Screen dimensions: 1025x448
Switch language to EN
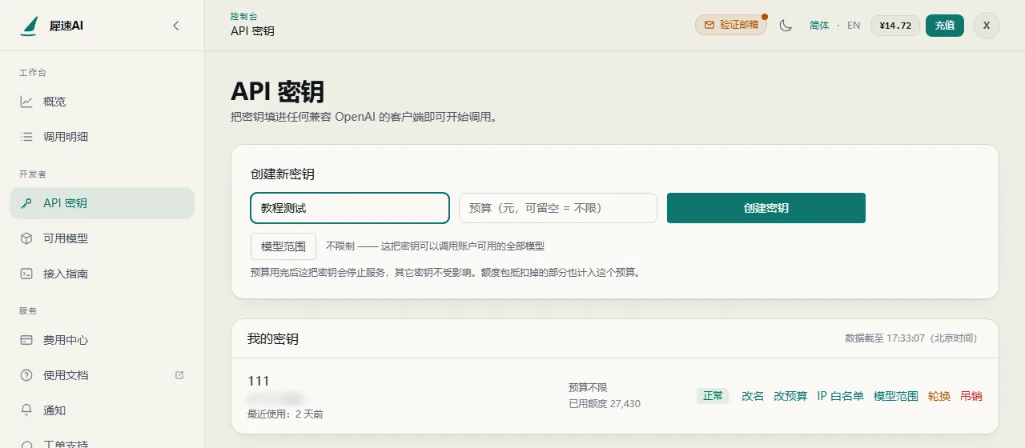point(854,26)
